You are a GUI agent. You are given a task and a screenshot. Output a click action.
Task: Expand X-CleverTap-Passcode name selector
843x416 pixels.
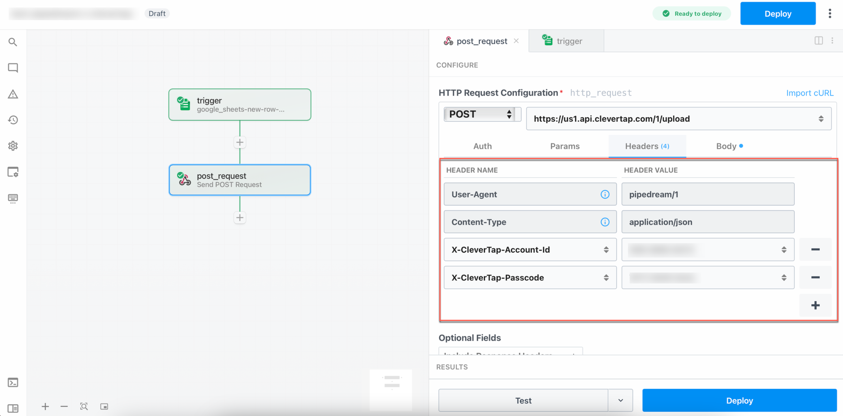(x=606, y=277)
